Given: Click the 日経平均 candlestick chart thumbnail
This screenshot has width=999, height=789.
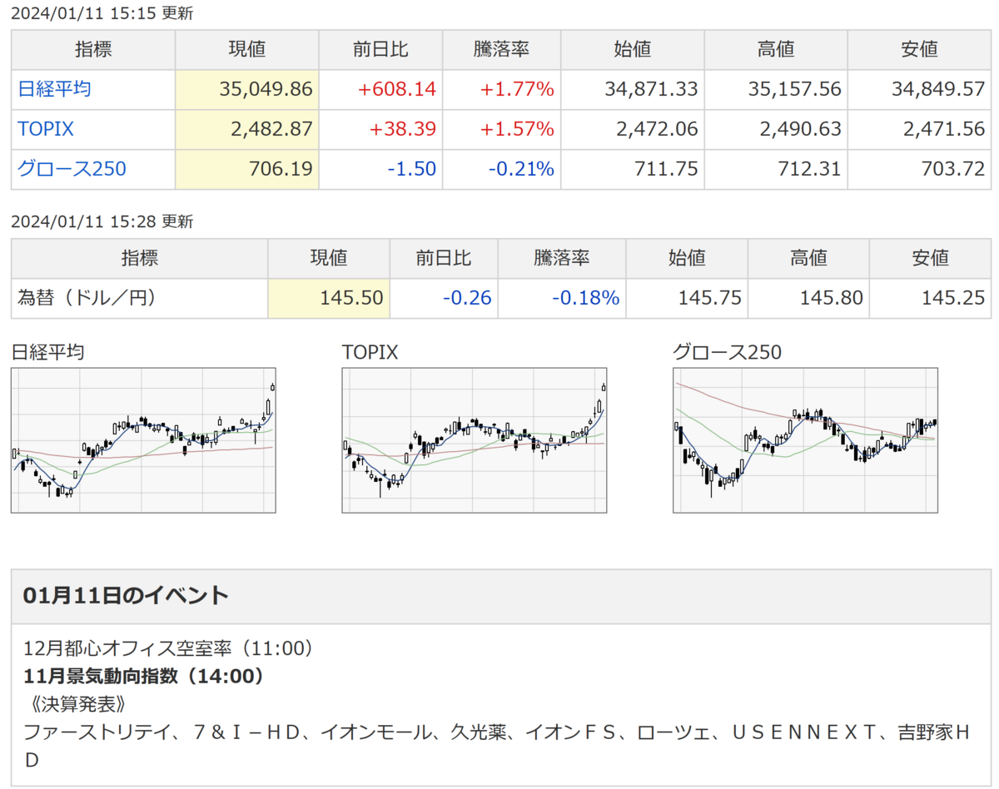Looking at the screenshot, I should tap(143, 440).
